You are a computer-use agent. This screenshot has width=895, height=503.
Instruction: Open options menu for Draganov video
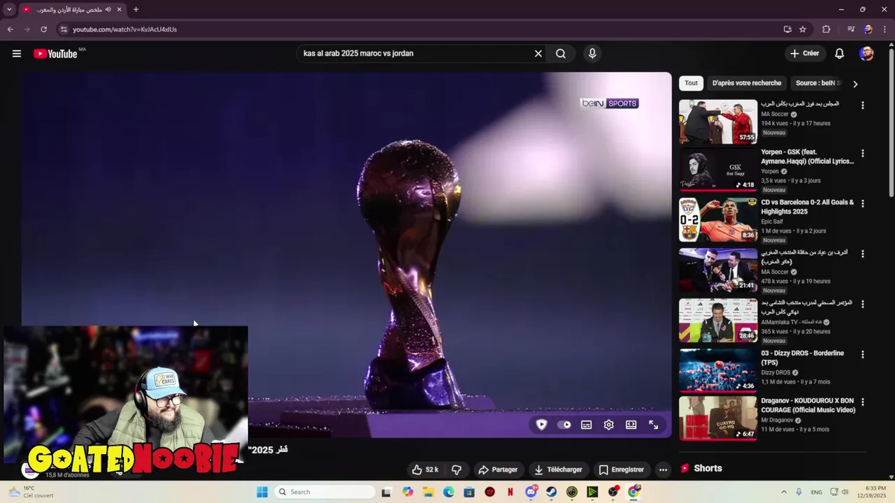pyautogui.click(x=862, y=402)
